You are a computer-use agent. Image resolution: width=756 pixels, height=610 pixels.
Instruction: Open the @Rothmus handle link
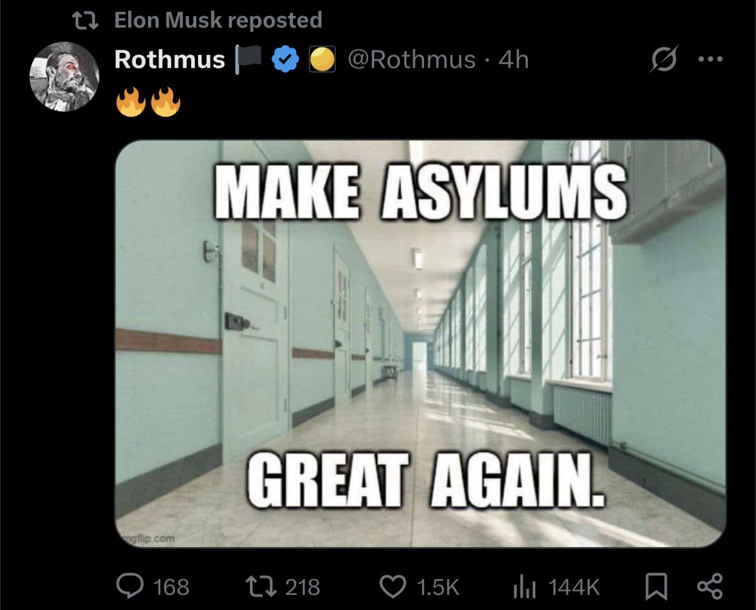pyautogui.click(x=412, y=59)
